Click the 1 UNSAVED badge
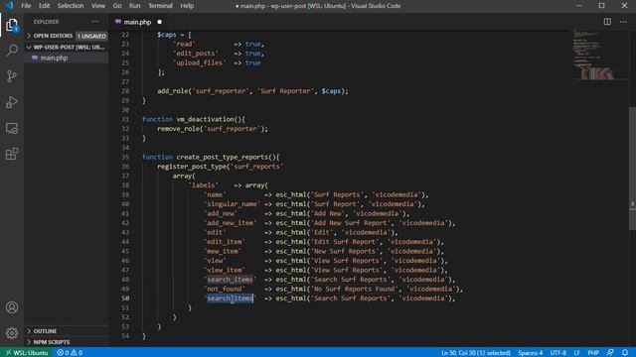Viewport: 636px width, 357px height. [x=92, y=36]
